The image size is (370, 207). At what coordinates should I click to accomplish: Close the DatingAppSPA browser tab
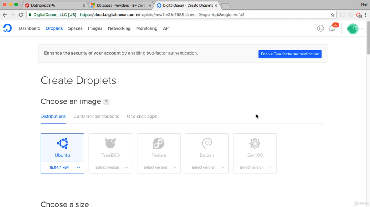tap(84, 6)
